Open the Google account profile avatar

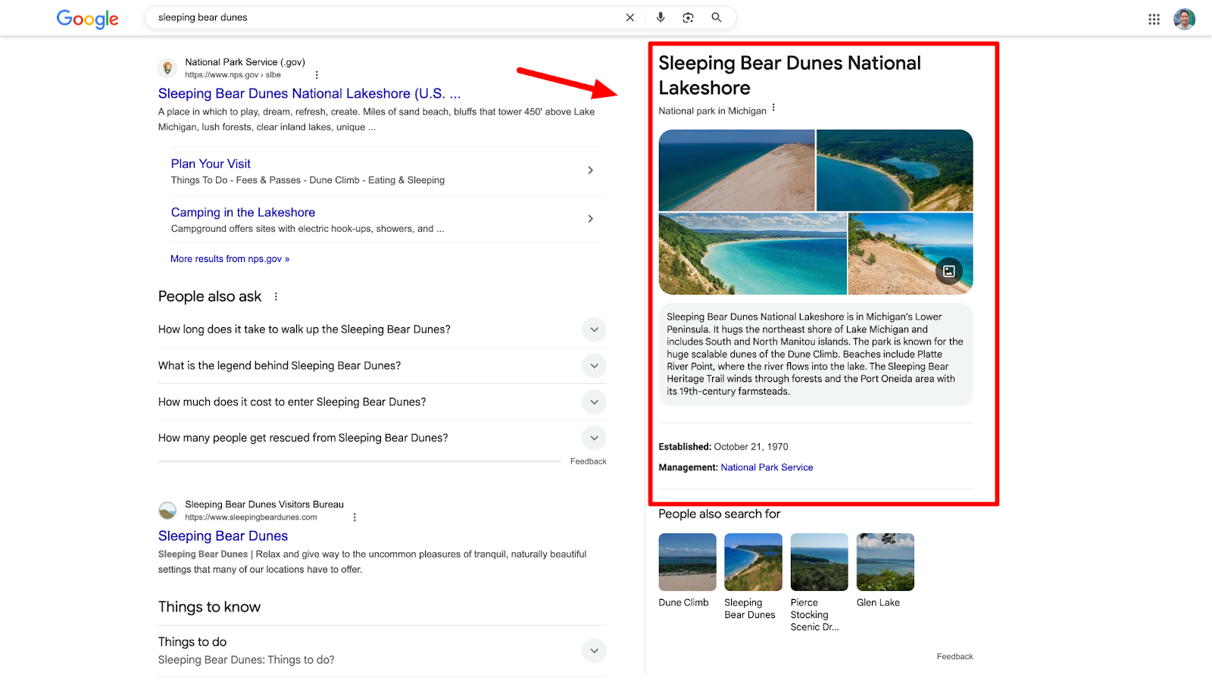pyautogui.click(x=1184, y=19)
